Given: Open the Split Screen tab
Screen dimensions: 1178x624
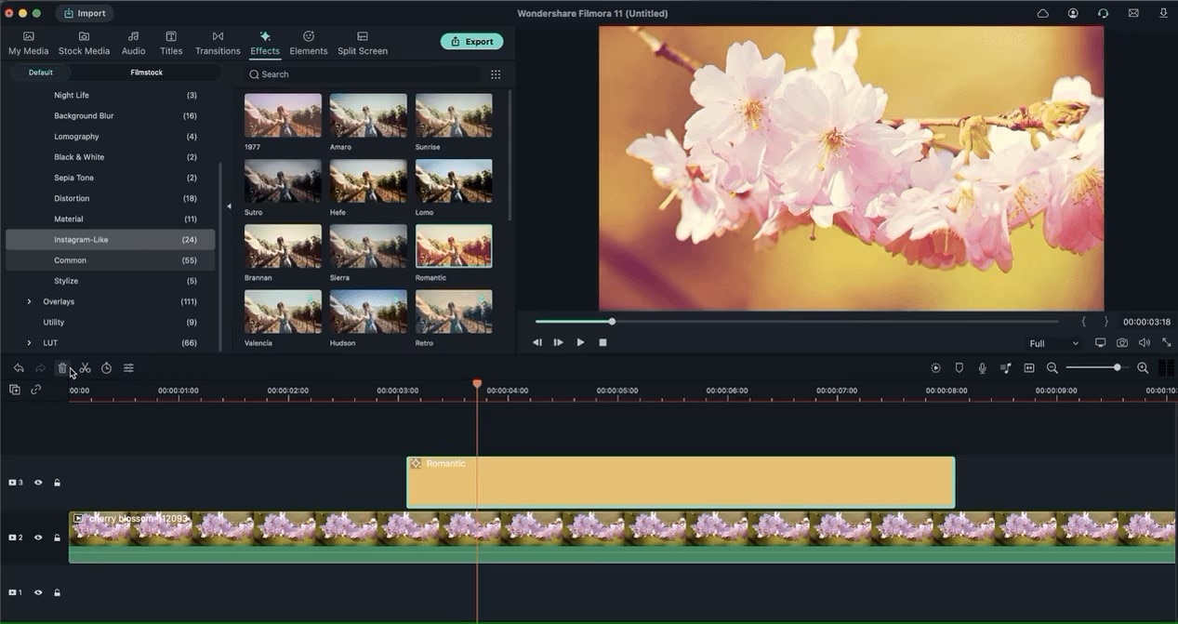Looking at the screenshot, I should click(x=363, y=43).
